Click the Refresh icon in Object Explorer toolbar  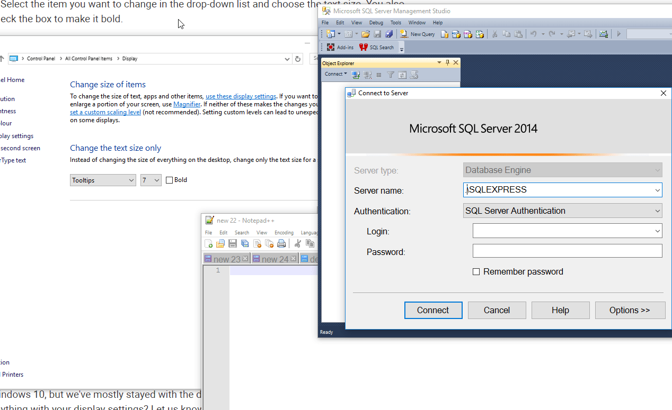point(402,75)
